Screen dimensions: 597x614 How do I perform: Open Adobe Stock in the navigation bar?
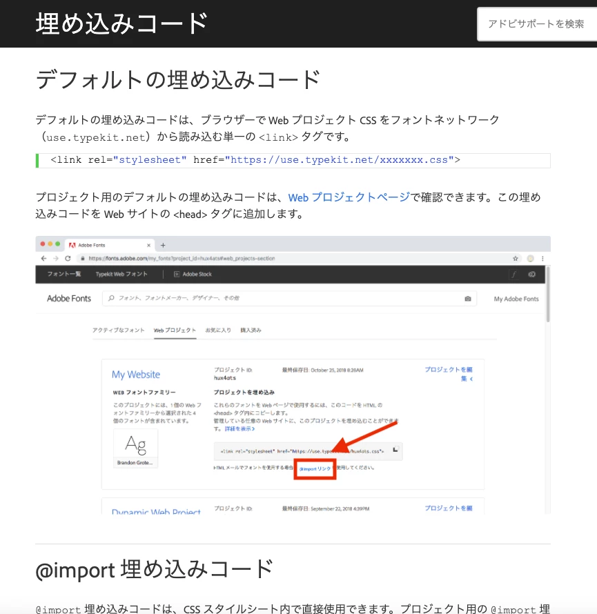(x=197, y=274)
